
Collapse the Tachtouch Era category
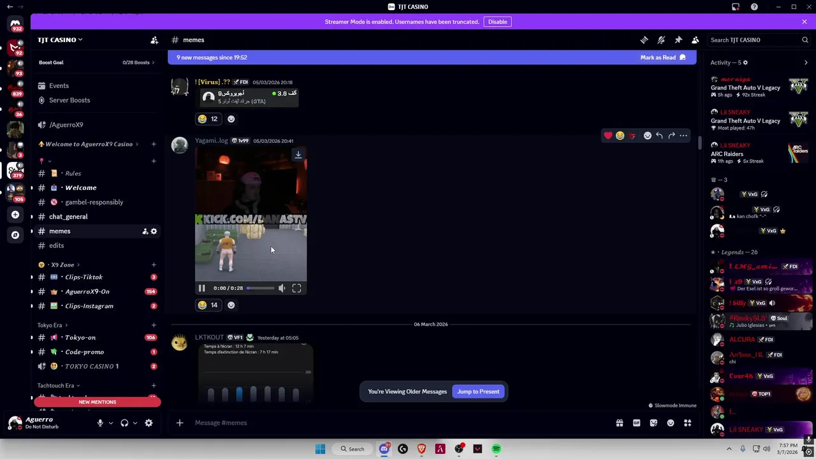(59, 386)
